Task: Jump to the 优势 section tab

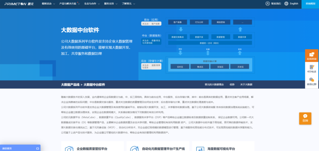Action: click(x=232, y=85)
